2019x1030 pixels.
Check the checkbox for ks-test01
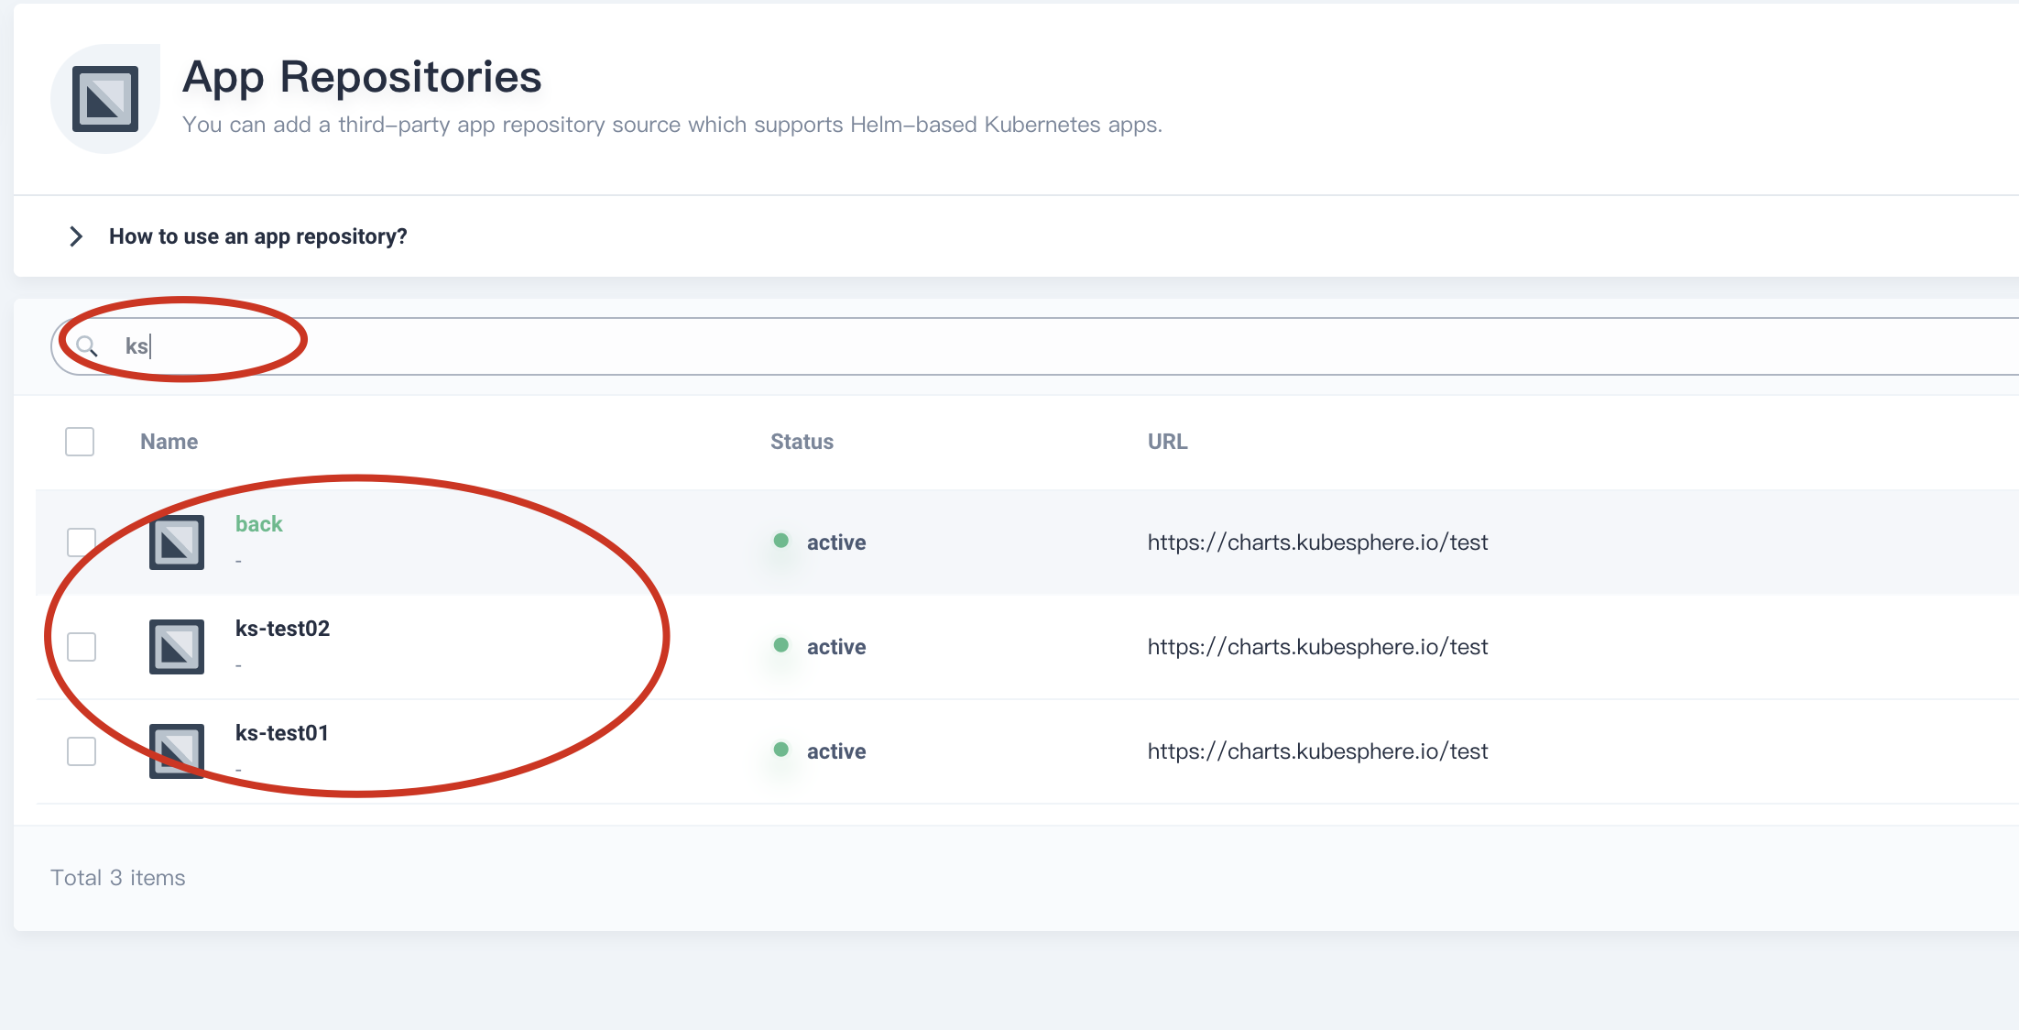(82, 751)
